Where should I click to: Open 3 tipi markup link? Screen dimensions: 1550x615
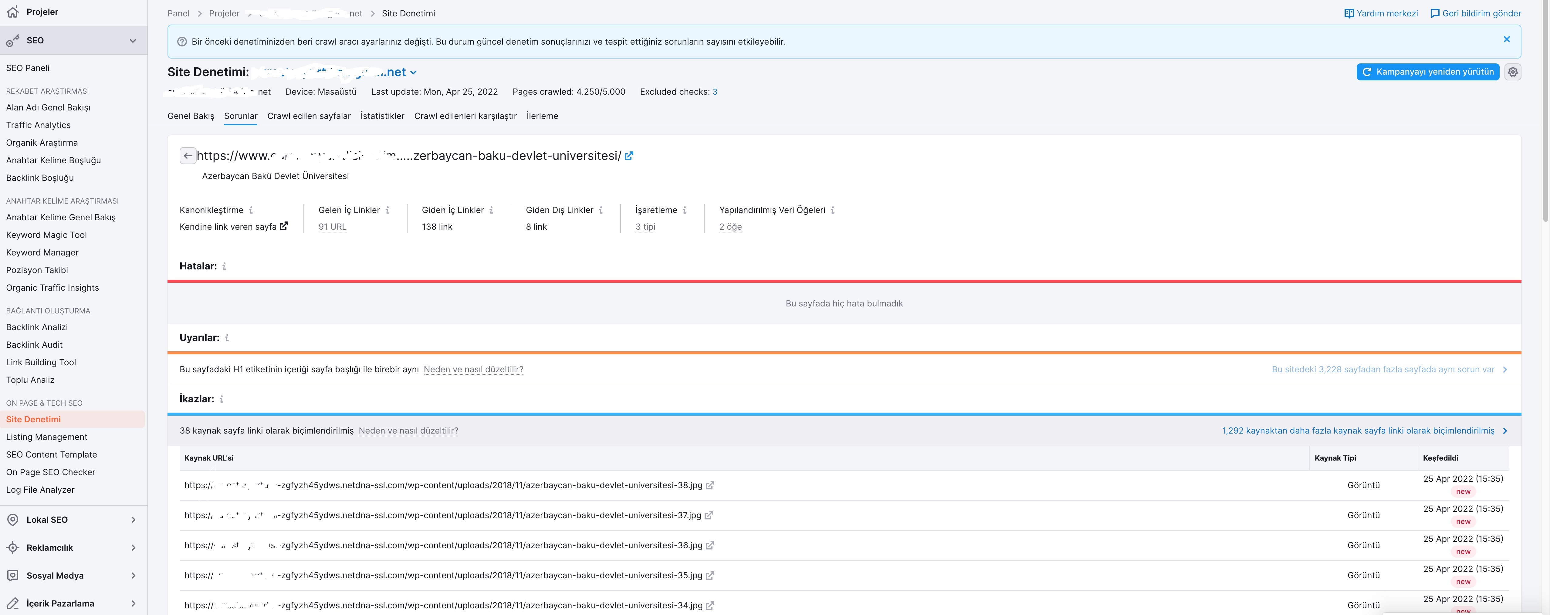(645, 227)
